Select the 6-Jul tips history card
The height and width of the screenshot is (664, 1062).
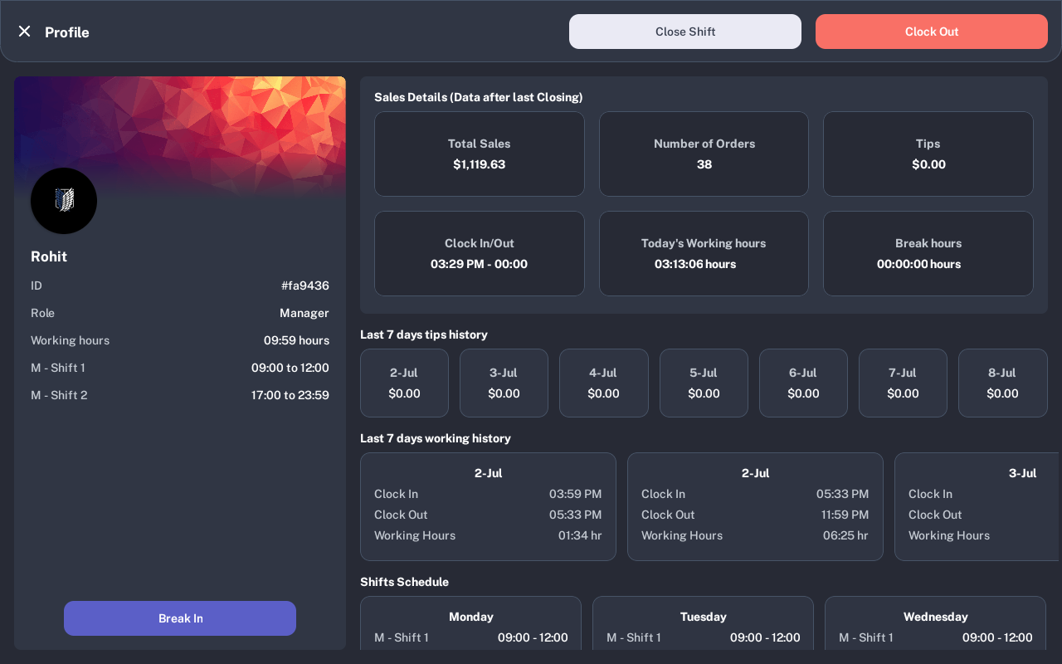pos(803,383)
